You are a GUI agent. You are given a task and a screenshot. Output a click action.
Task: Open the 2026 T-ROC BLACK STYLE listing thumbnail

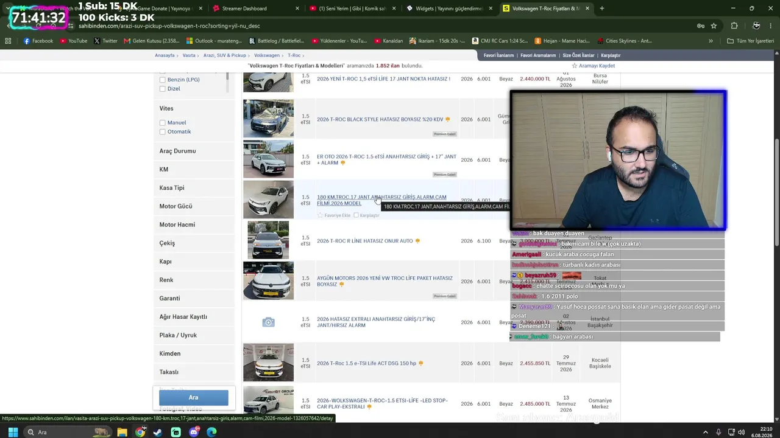click(x=268, y=118)
